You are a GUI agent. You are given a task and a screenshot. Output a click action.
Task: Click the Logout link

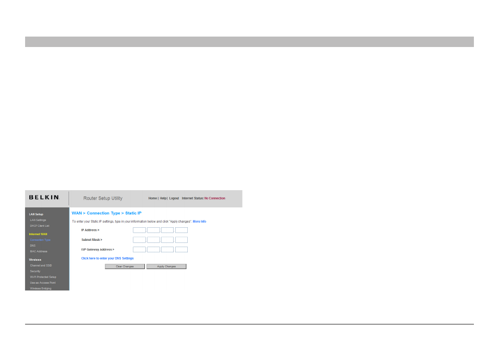pos(174,199)
